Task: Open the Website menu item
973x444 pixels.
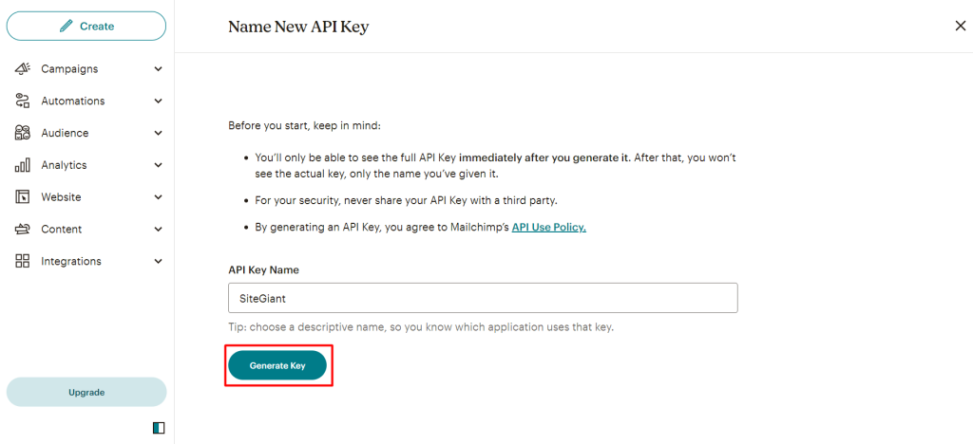Action: (61, 197)
